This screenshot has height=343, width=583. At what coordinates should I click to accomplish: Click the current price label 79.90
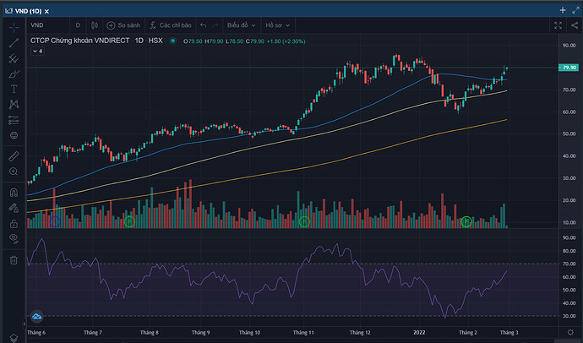(569, 68)
